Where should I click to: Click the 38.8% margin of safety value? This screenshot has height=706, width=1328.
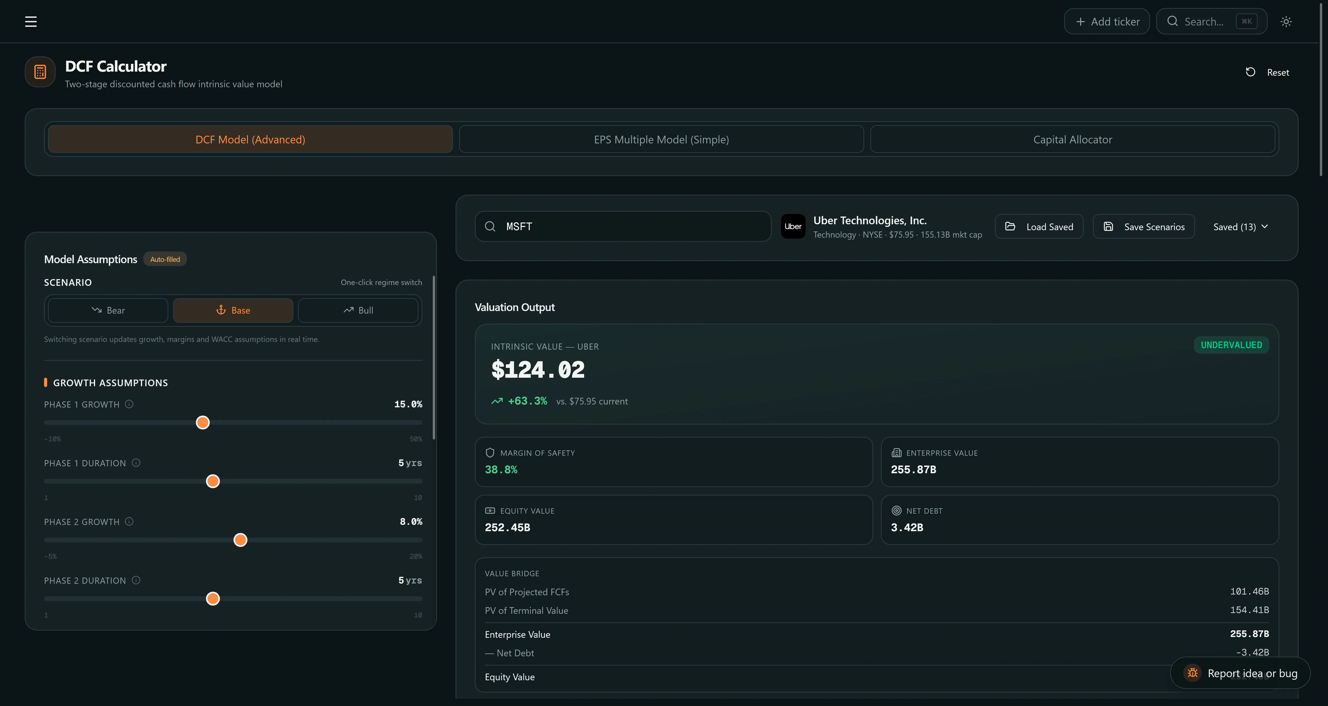(x=501, y=469)
